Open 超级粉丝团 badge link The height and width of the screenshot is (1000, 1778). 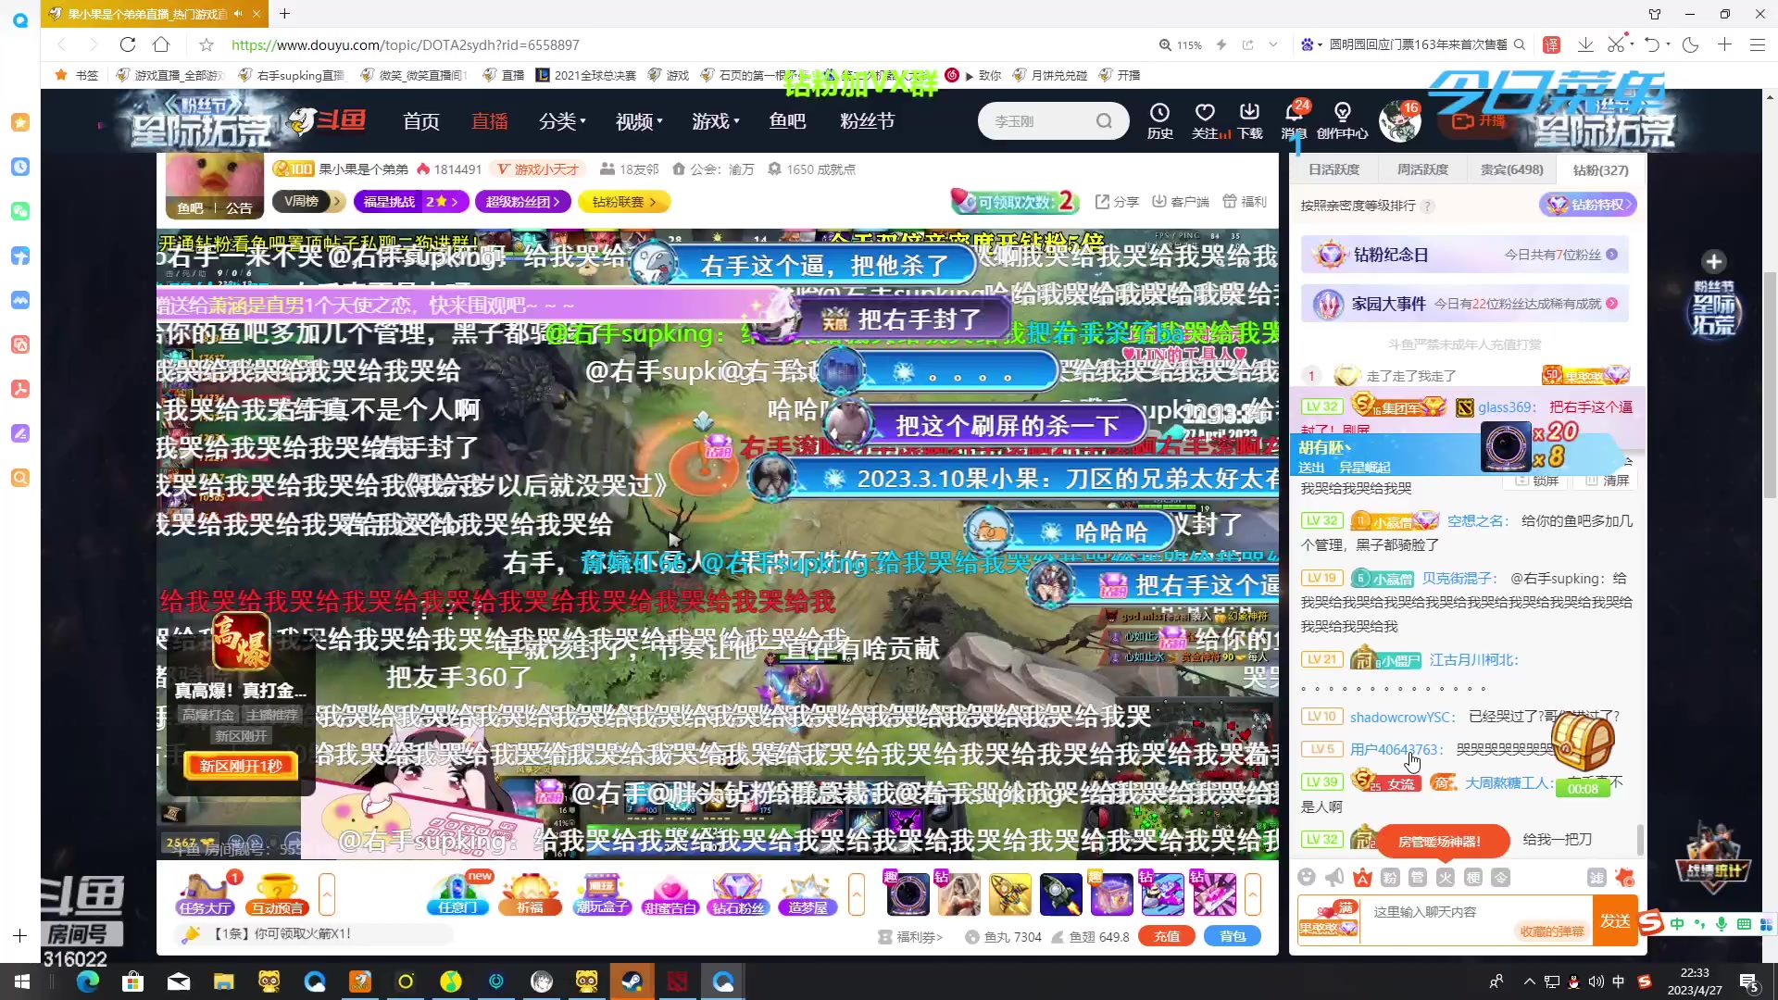click(x=523, y=201)
